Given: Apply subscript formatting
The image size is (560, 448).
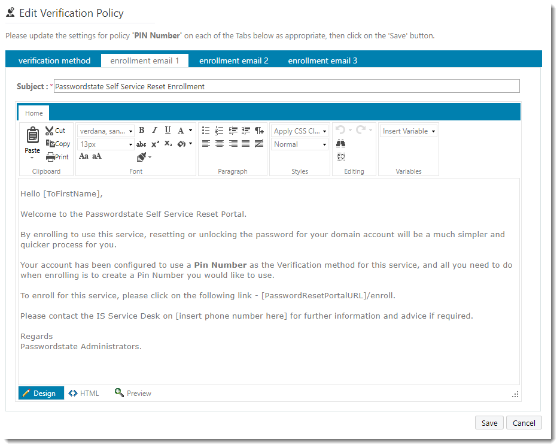Looking at the screenshot, I should [x=168, y=144].
